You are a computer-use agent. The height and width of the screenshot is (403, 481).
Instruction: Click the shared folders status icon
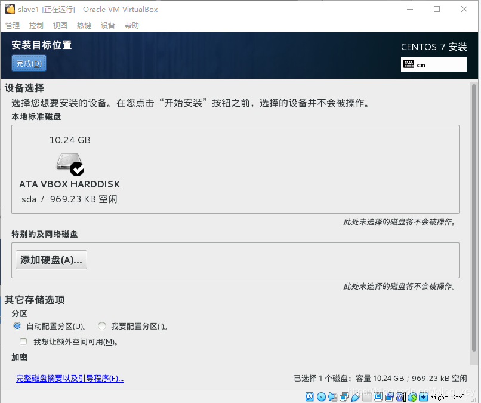[x=366, y=397]
